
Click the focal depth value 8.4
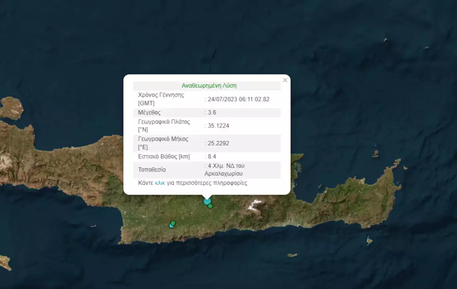coord(212,156)
